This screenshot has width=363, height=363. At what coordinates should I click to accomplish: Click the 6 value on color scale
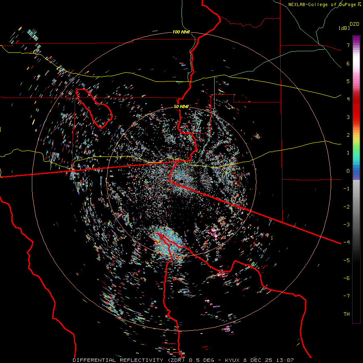point(348,63)
